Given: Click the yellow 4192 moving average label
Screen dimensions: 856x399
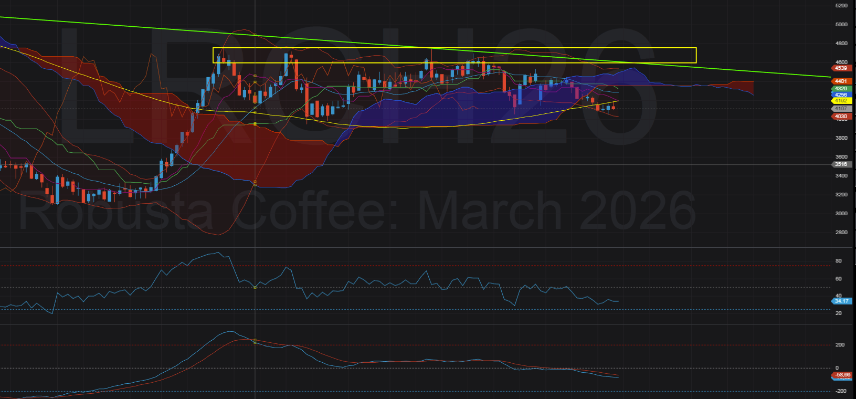Looking at the screenshot, I should pos(841,101).
